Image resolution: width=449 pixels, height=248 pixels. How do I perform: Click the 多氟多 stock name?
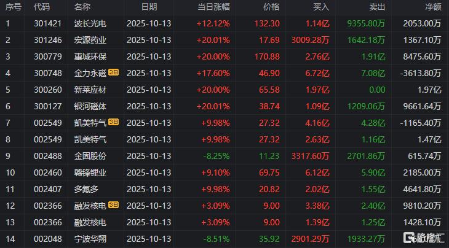(x=86, y=188)
